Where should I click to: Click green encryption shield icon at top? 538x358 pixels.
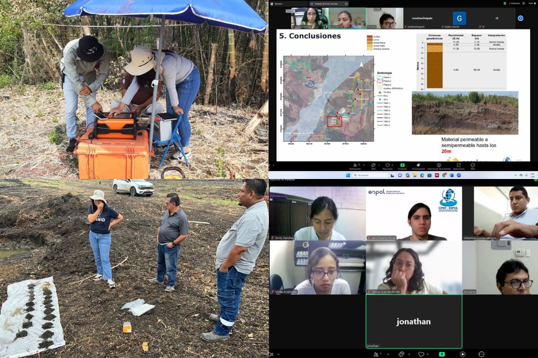pos(505,3)
